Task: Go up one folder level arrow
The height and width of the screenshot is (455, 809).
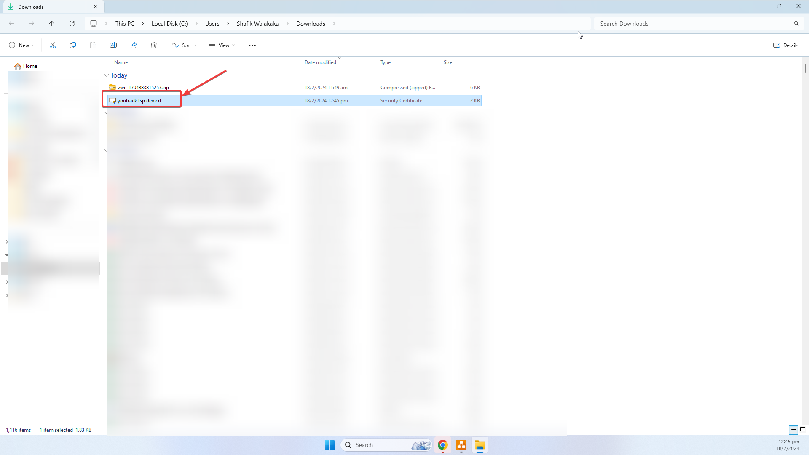Action: click(x=52, y=24)
